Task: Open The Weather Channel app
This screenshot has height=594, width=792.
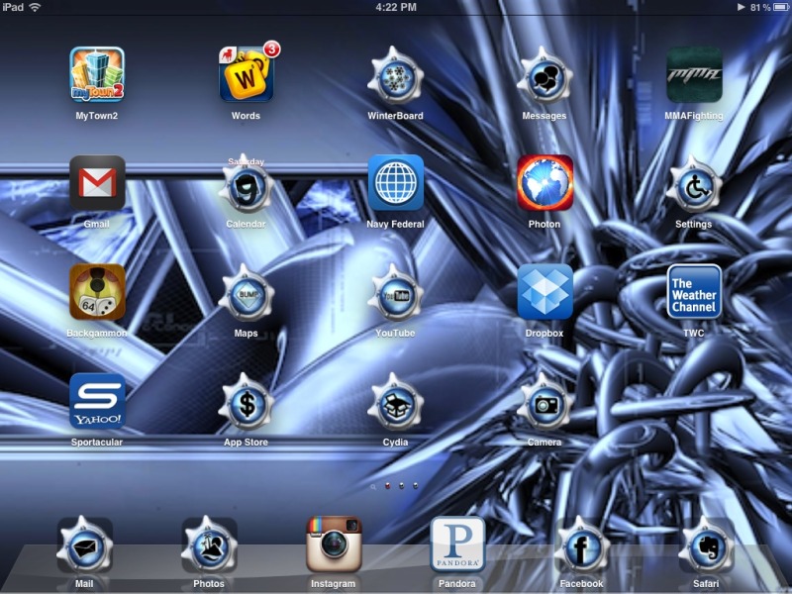Action: click(x=694, y=292)
